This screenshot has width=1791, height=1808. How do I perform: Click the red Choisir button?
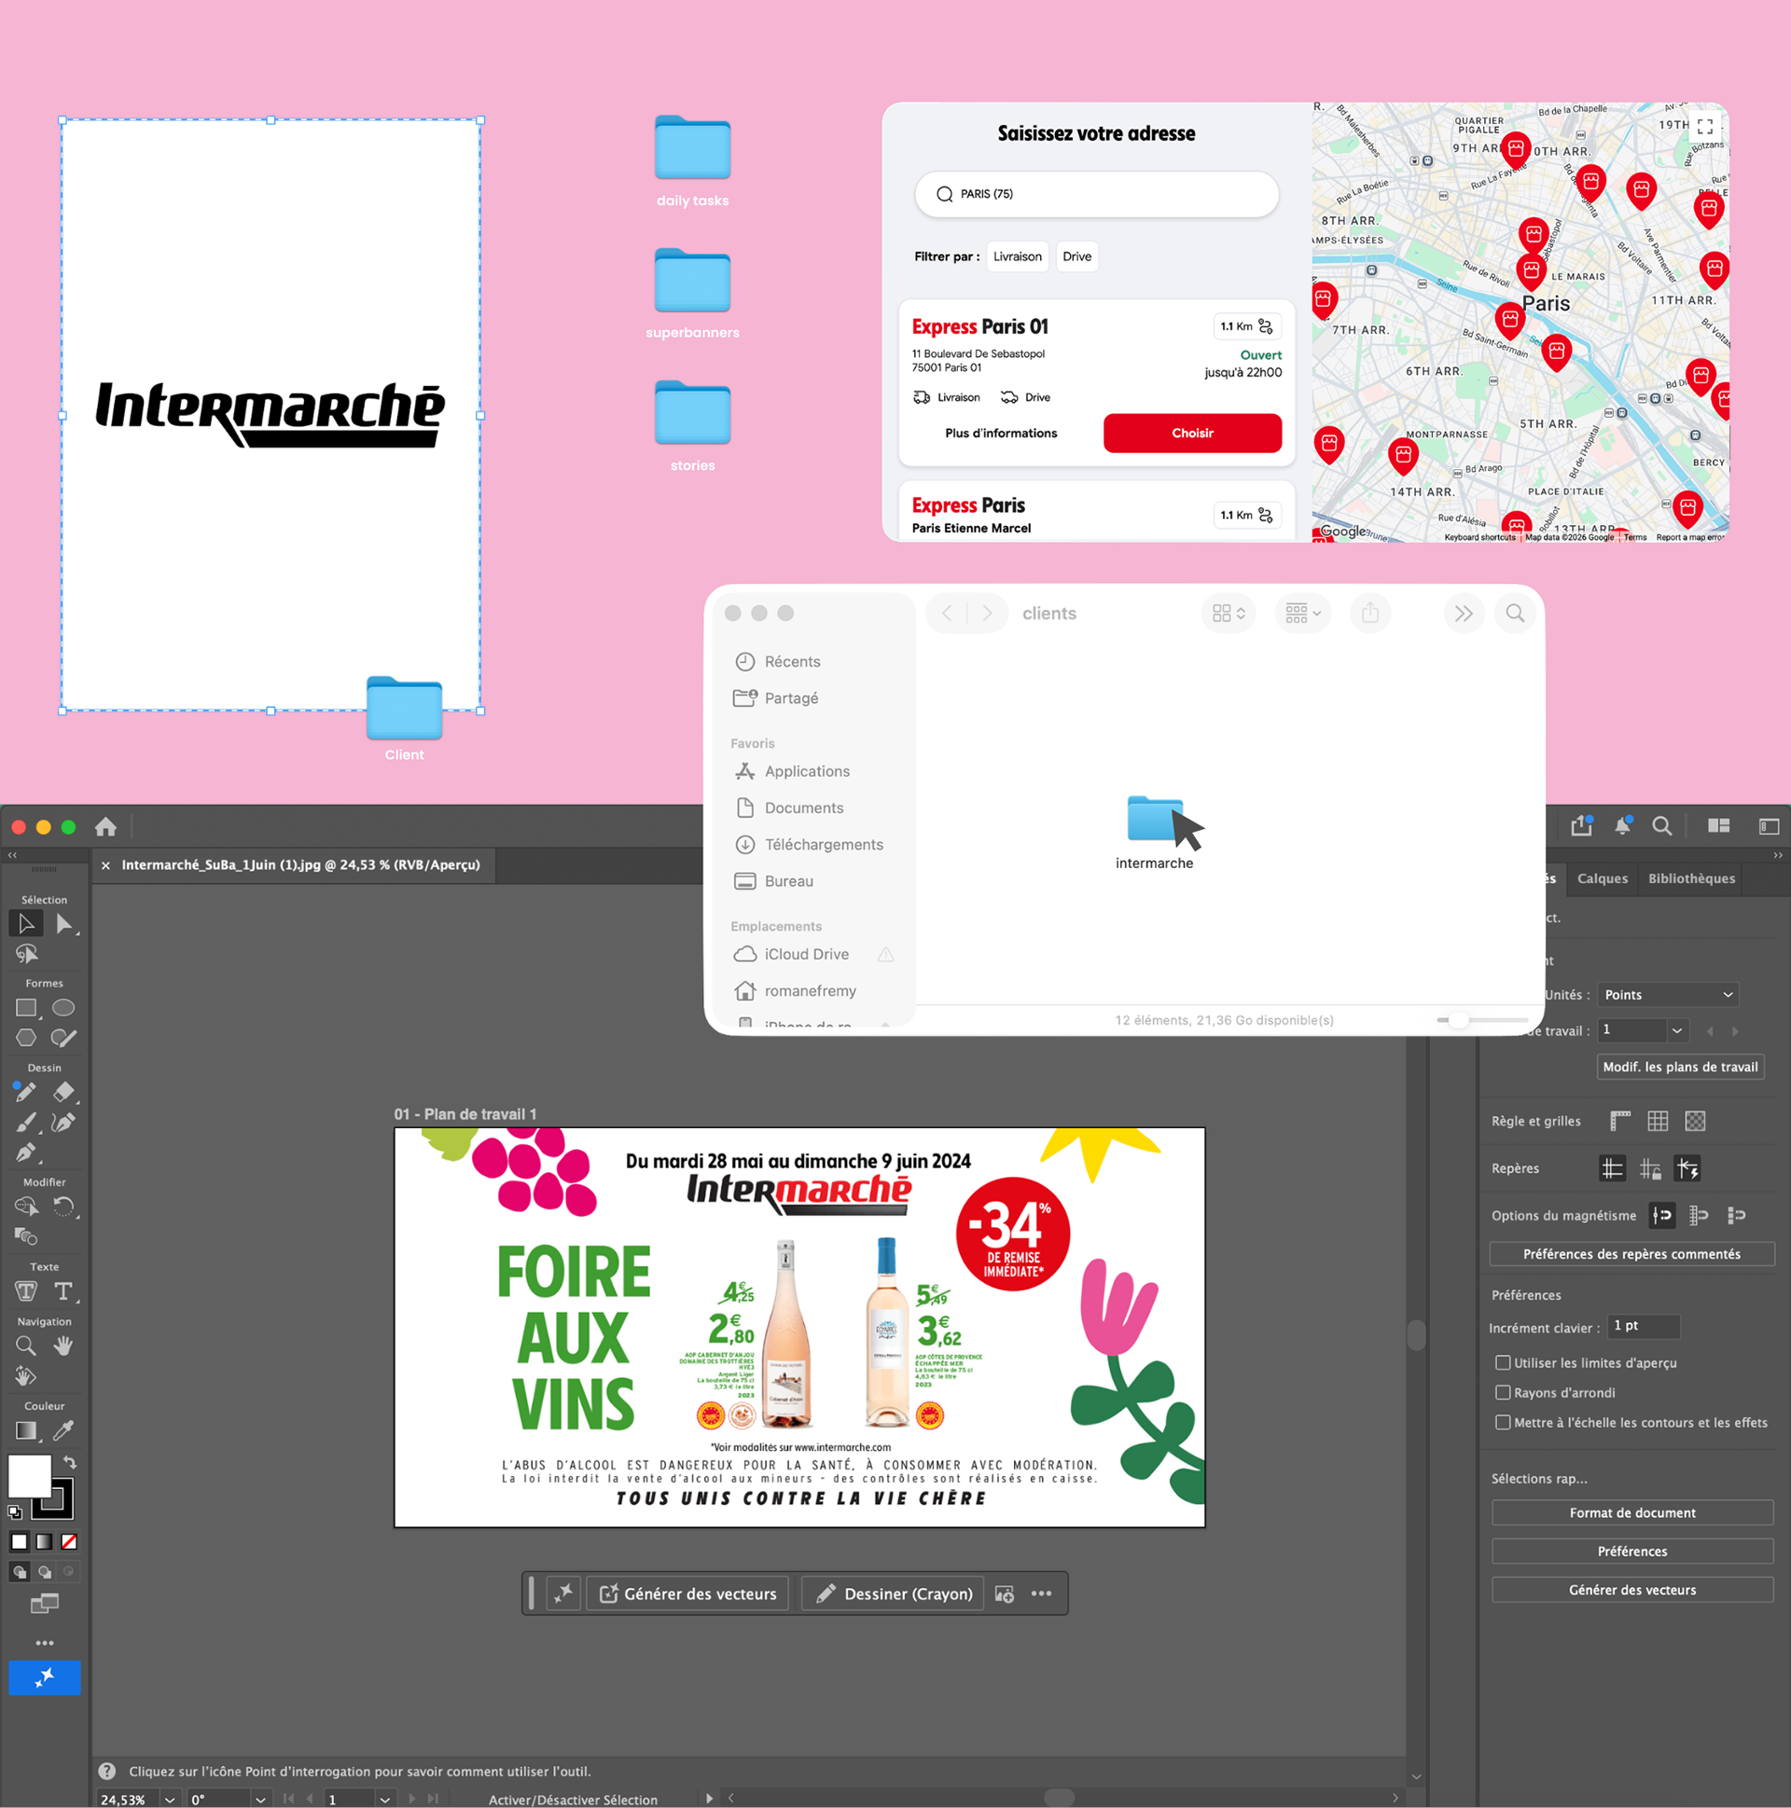point(1192,434)
